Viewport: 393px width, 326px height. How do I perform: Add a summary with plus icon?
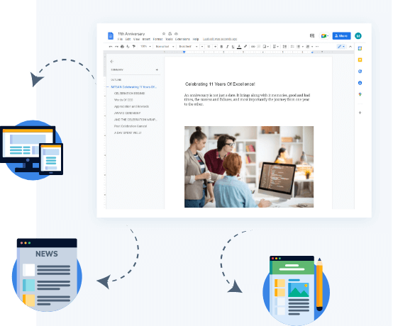tap(157, 70)
